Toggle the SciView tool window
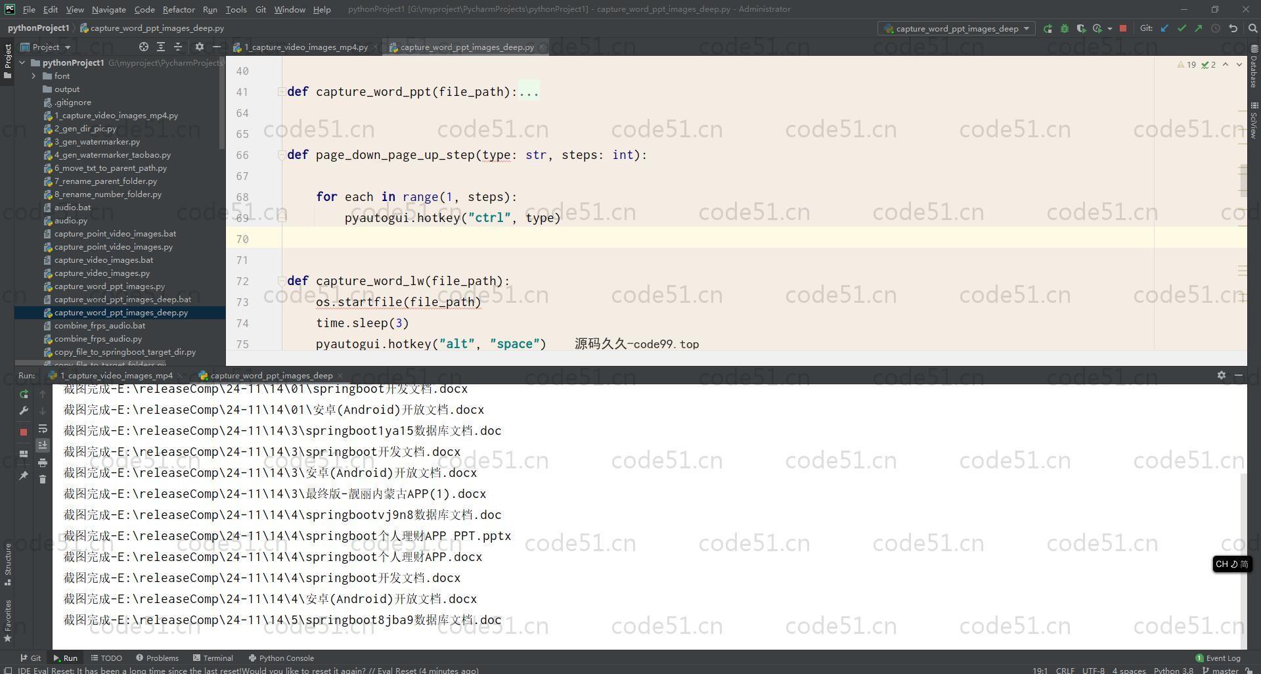1261x674 pixels. click(x=1254, y=120)
